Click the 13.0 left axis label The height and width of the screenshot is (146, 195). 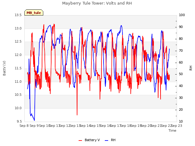(18, 28)
